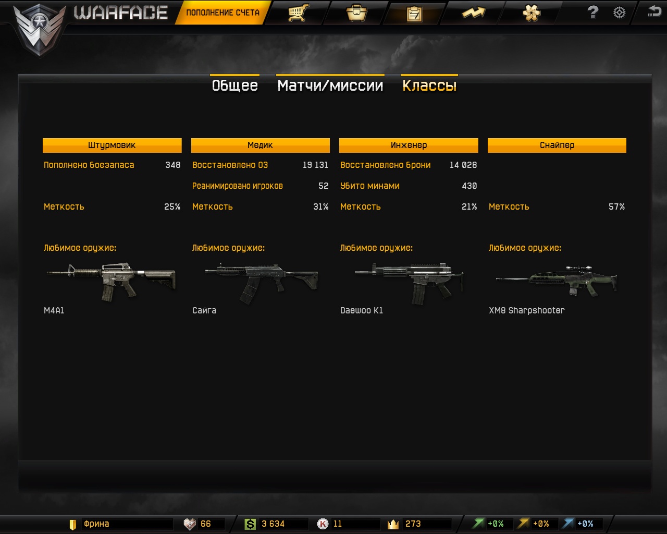Click the value 348 ammo resupplied
This screenshot has width=667, height=534.
click(172, 165)
